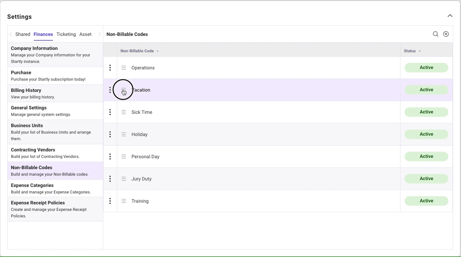Toggle the Active status for Holiday

click(426, 134)
